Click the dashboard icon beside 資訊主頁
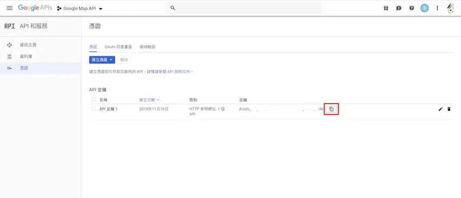This screenshot has height=198, width=461. point(9,44)
